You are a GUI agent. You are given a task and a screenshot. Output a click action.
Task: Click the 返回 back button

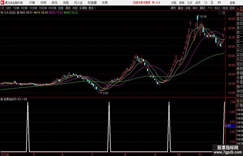(232, 8)
